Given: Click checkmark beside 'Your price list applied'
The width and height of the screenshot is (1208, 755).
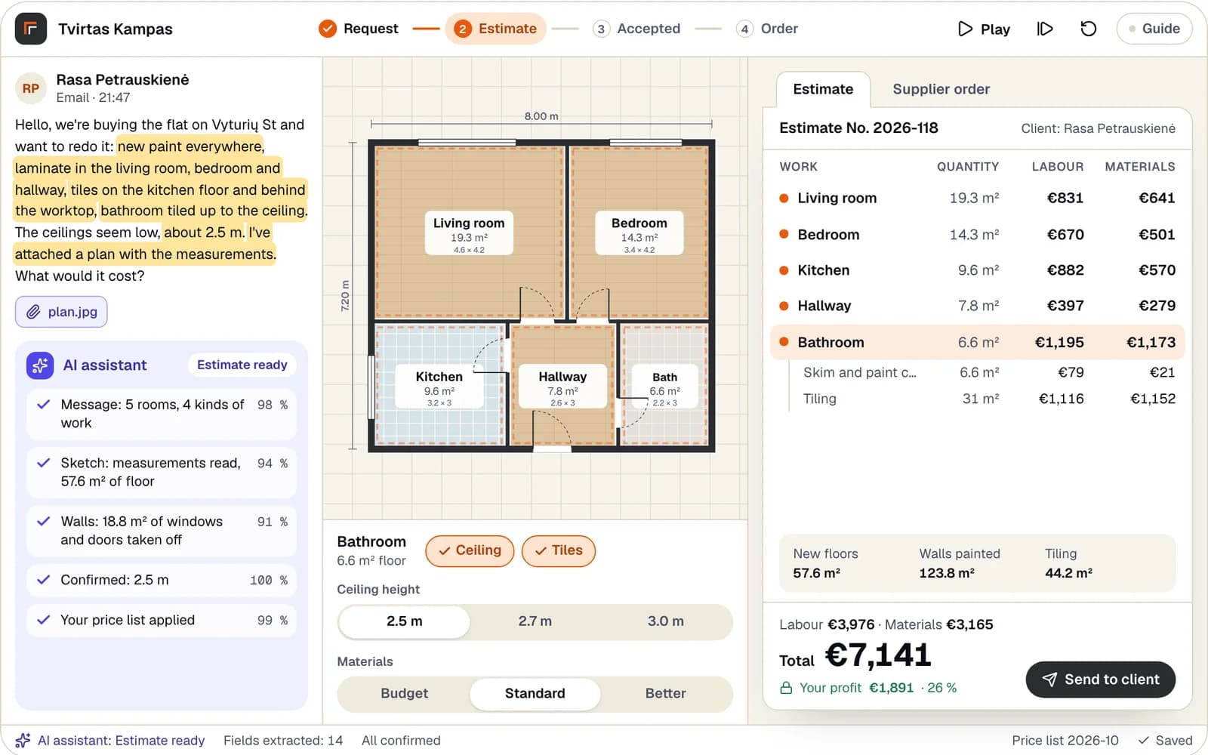Looking at the screenshot, I should tap(44, 620).
